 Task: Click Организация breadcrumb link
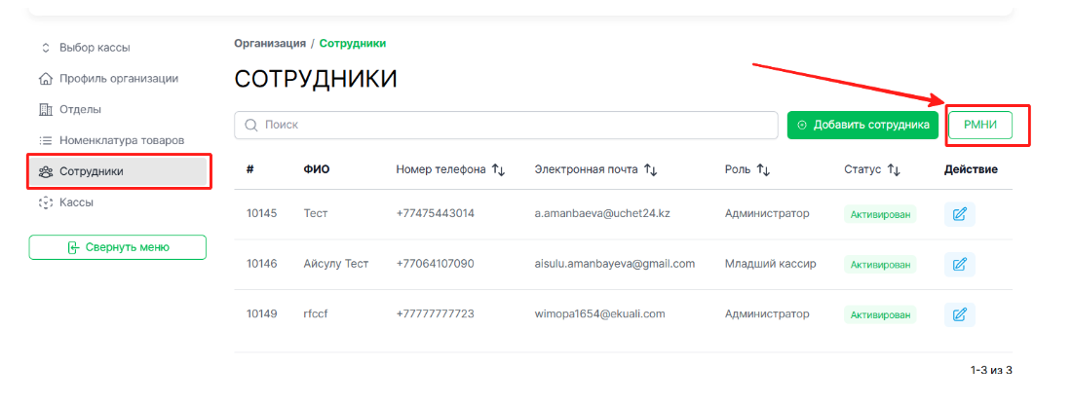[269, 44]
